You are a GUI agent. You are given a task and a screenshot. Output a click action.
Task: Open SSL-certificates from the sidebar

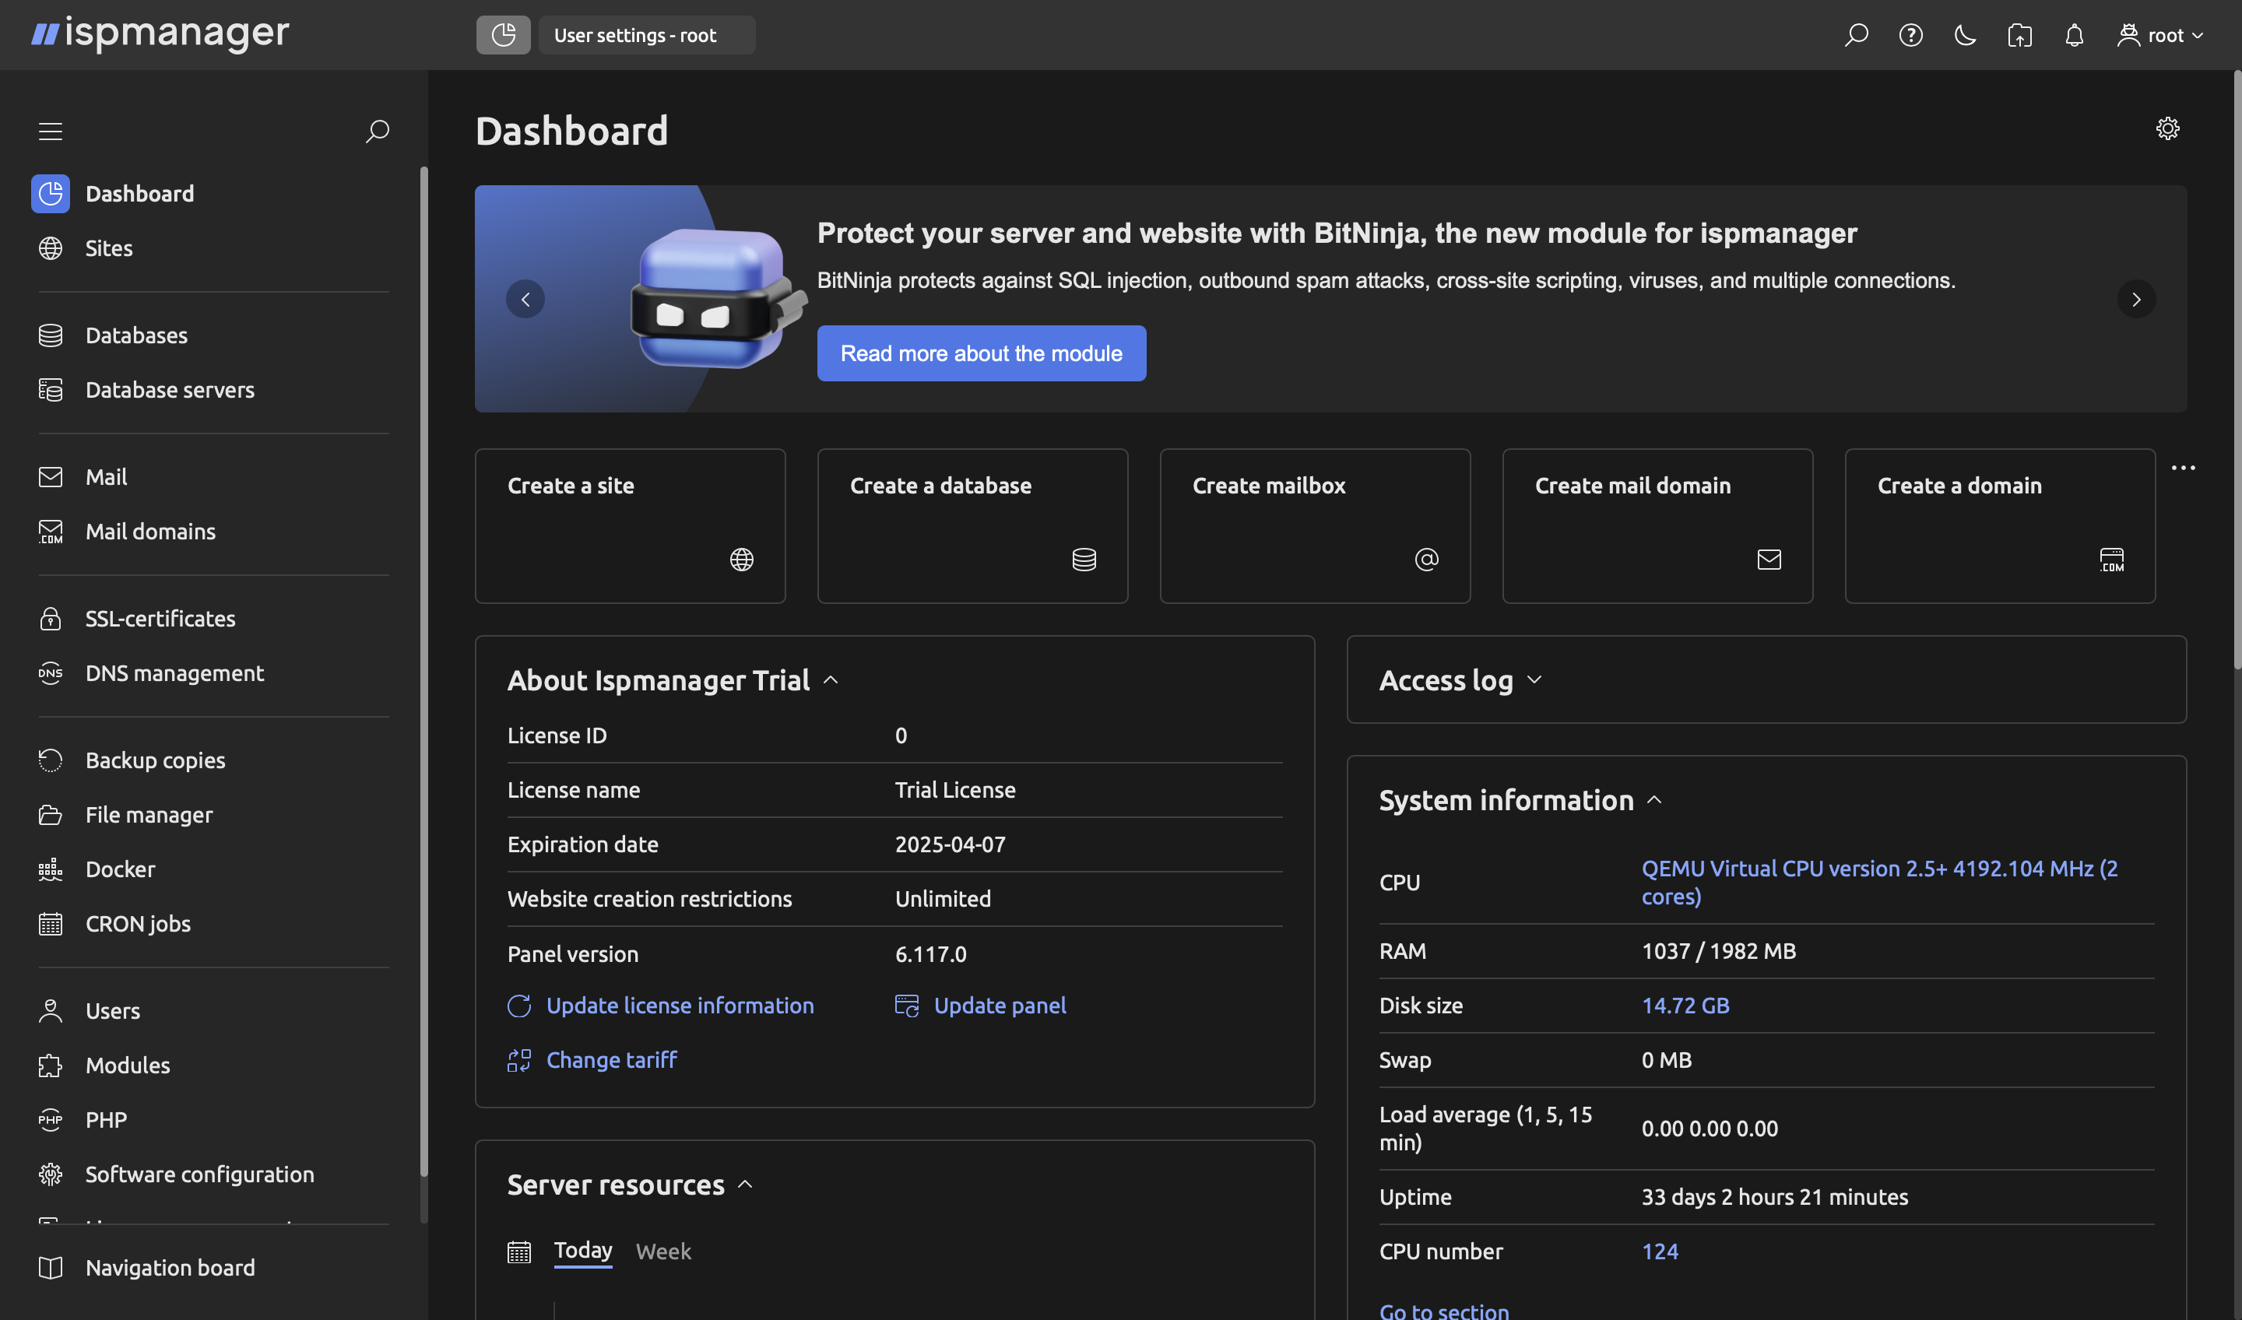pos(160,618)
